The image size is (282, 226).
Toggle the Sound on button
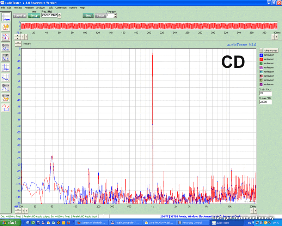20,16
